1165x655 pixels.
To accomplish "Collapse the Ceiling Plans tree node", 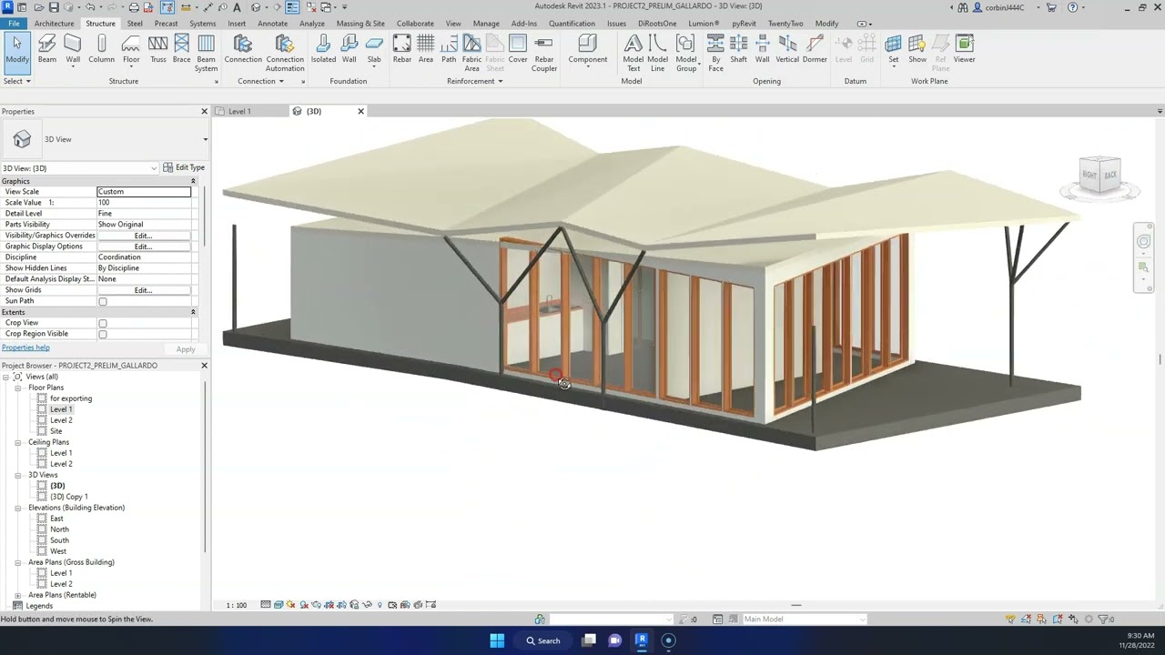I will 18,442.
